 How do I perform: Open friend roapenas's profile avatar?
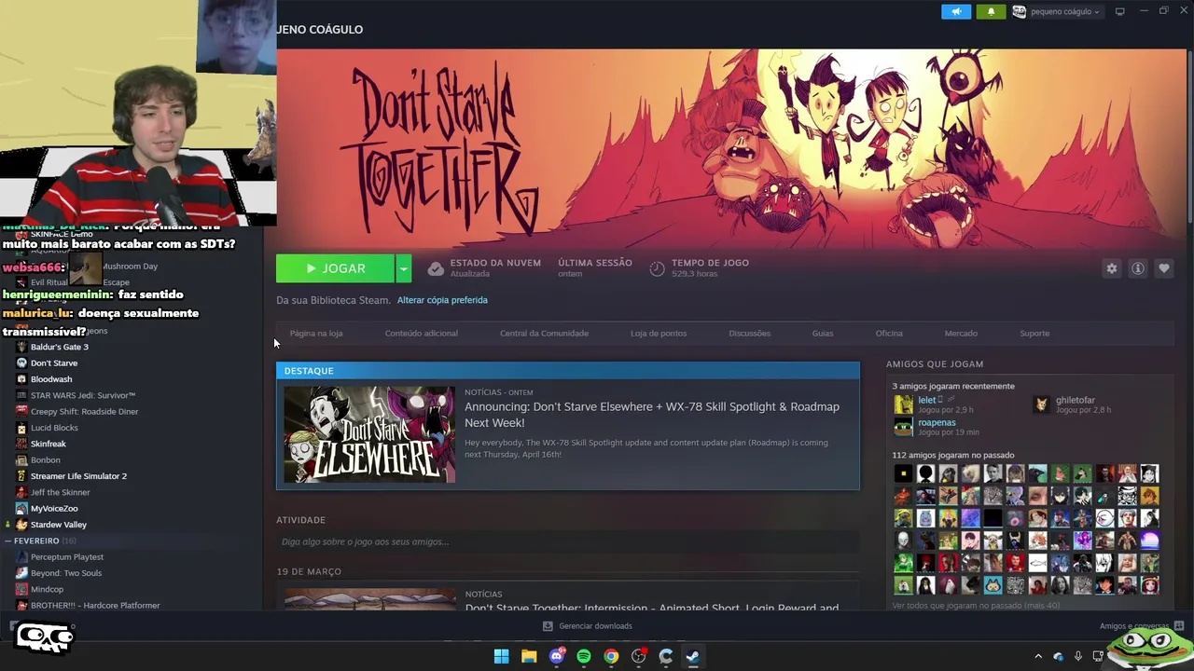point(903,427)
